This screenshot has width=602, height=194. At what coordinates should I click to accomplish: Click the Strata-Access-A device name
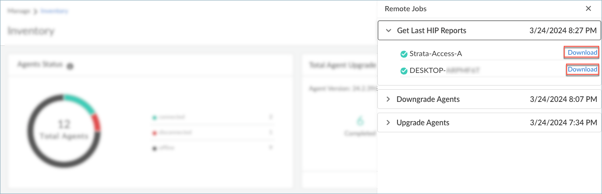tap(435, 54)
